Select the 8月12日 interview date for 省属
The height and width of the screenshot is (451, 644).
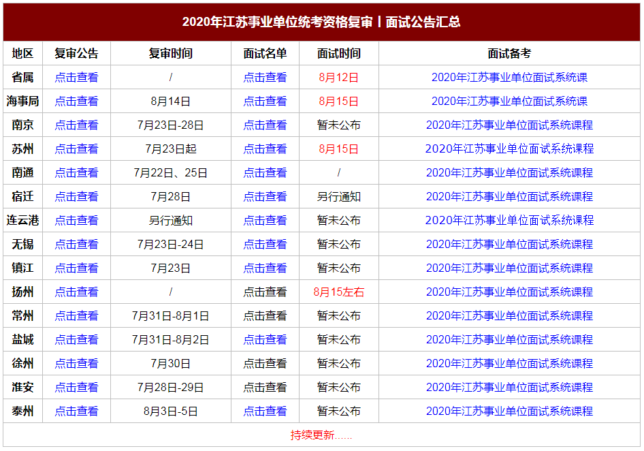click(x=339, y=77)
